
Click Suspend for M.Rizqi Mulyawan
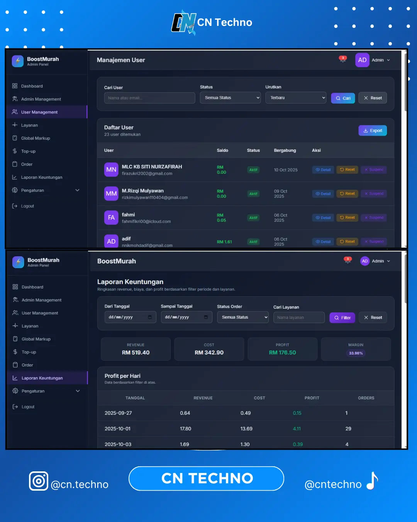(374, 194)
